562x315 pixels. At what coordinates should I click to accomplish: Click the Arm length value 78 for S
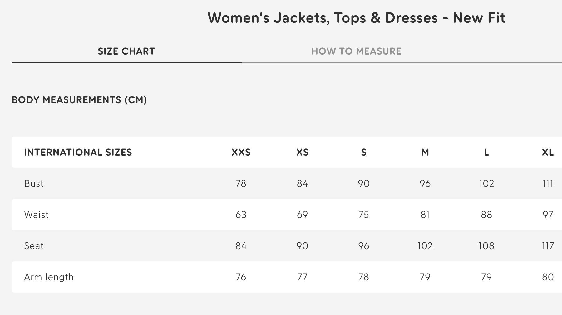(363, 277)
